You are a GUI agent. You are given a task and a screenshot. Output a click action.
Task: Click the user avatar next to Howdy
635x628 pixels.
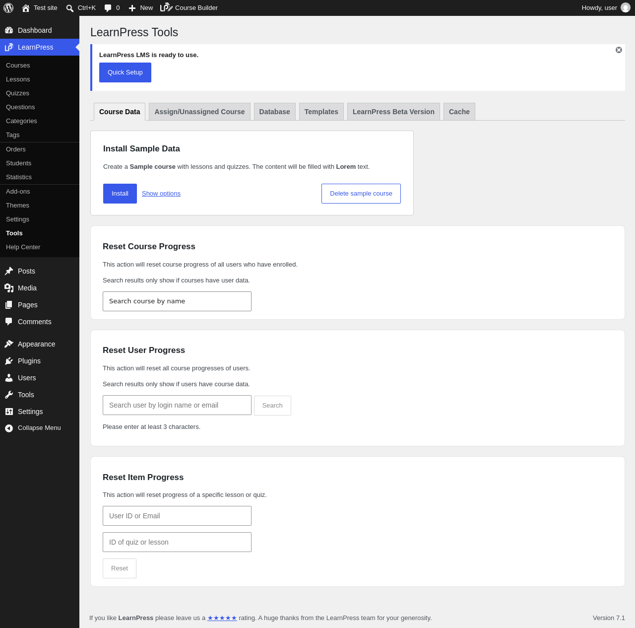pyautogui.click(x=626, y=8)
